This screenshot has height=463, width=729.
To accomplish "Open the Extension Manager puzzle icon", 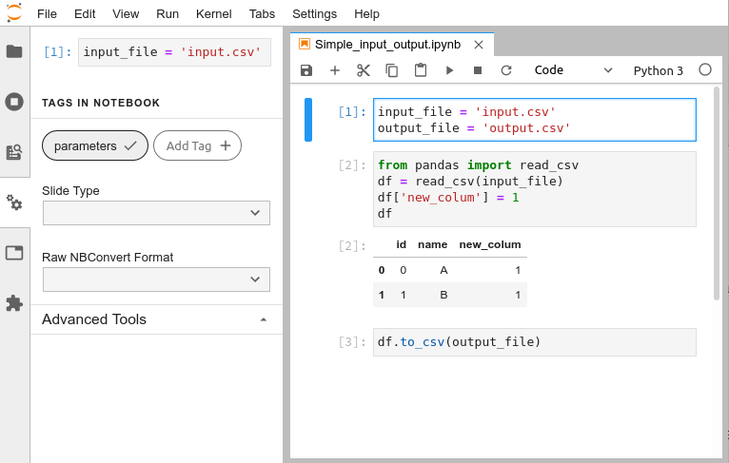I will (14, 303).
